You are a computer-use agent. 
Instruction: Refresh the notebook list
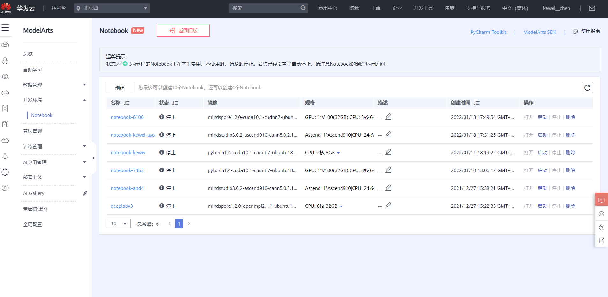point(587,88)
